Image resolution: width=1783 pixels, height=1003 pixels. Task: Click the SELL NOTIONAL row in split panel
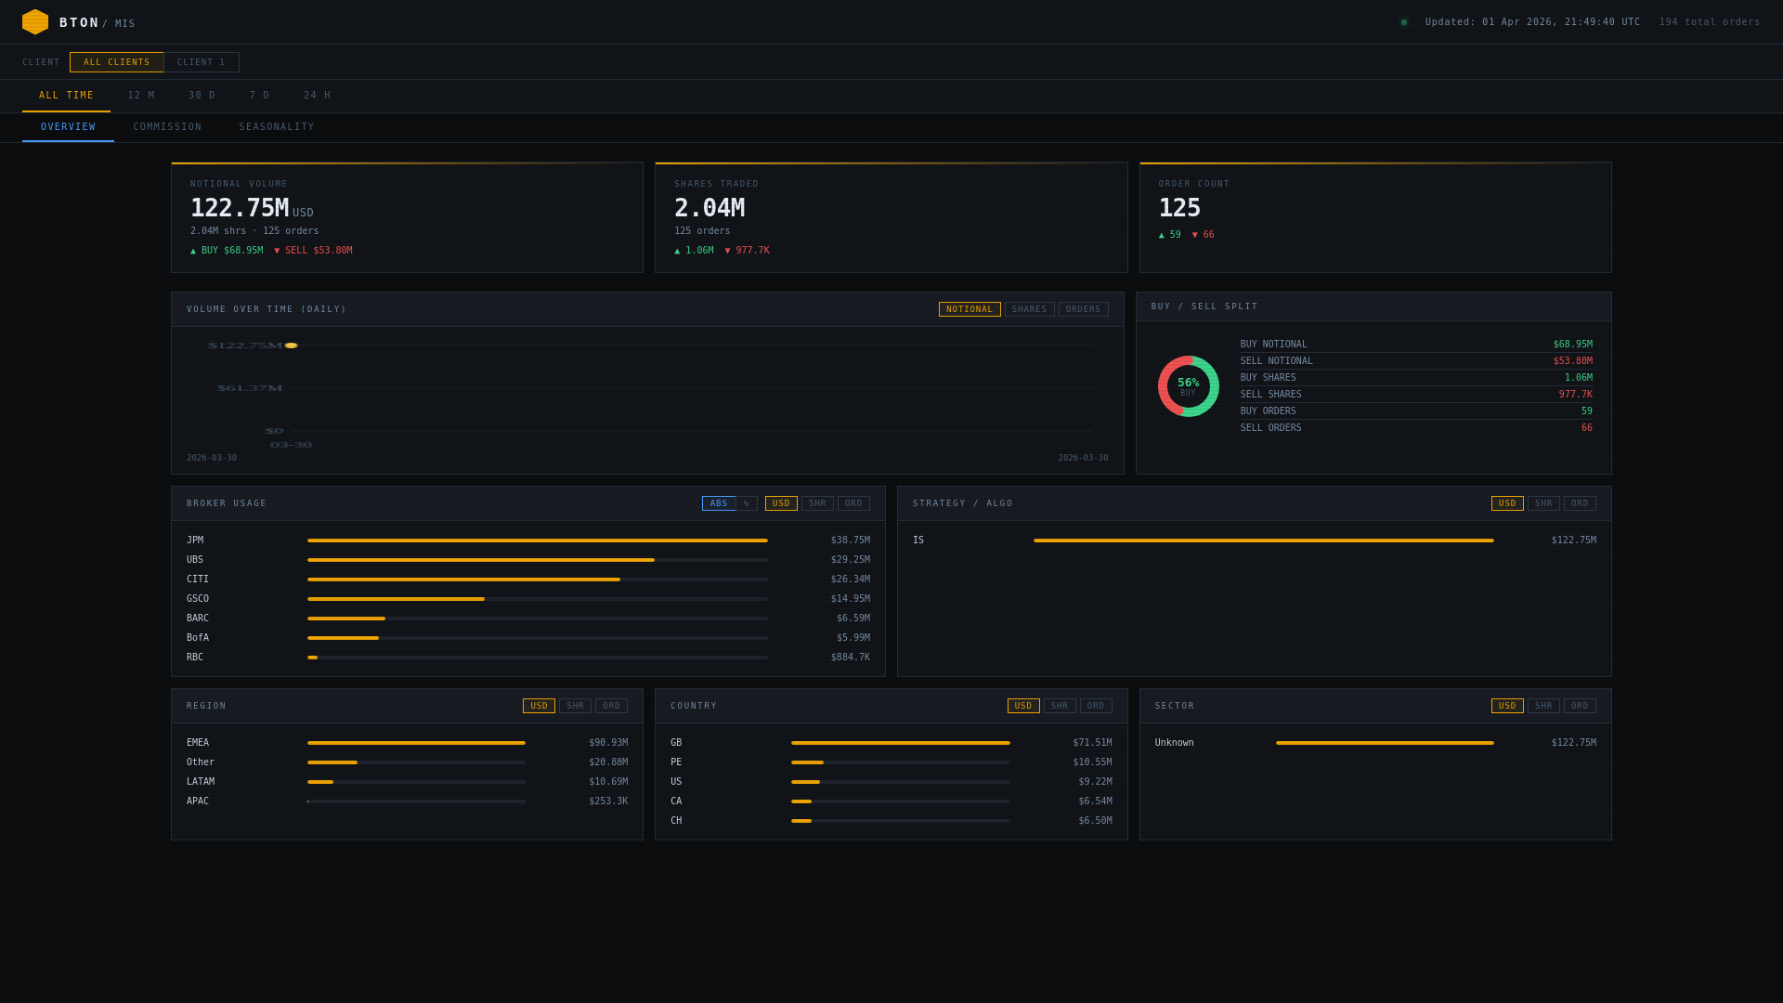[x=1416, y=361]
